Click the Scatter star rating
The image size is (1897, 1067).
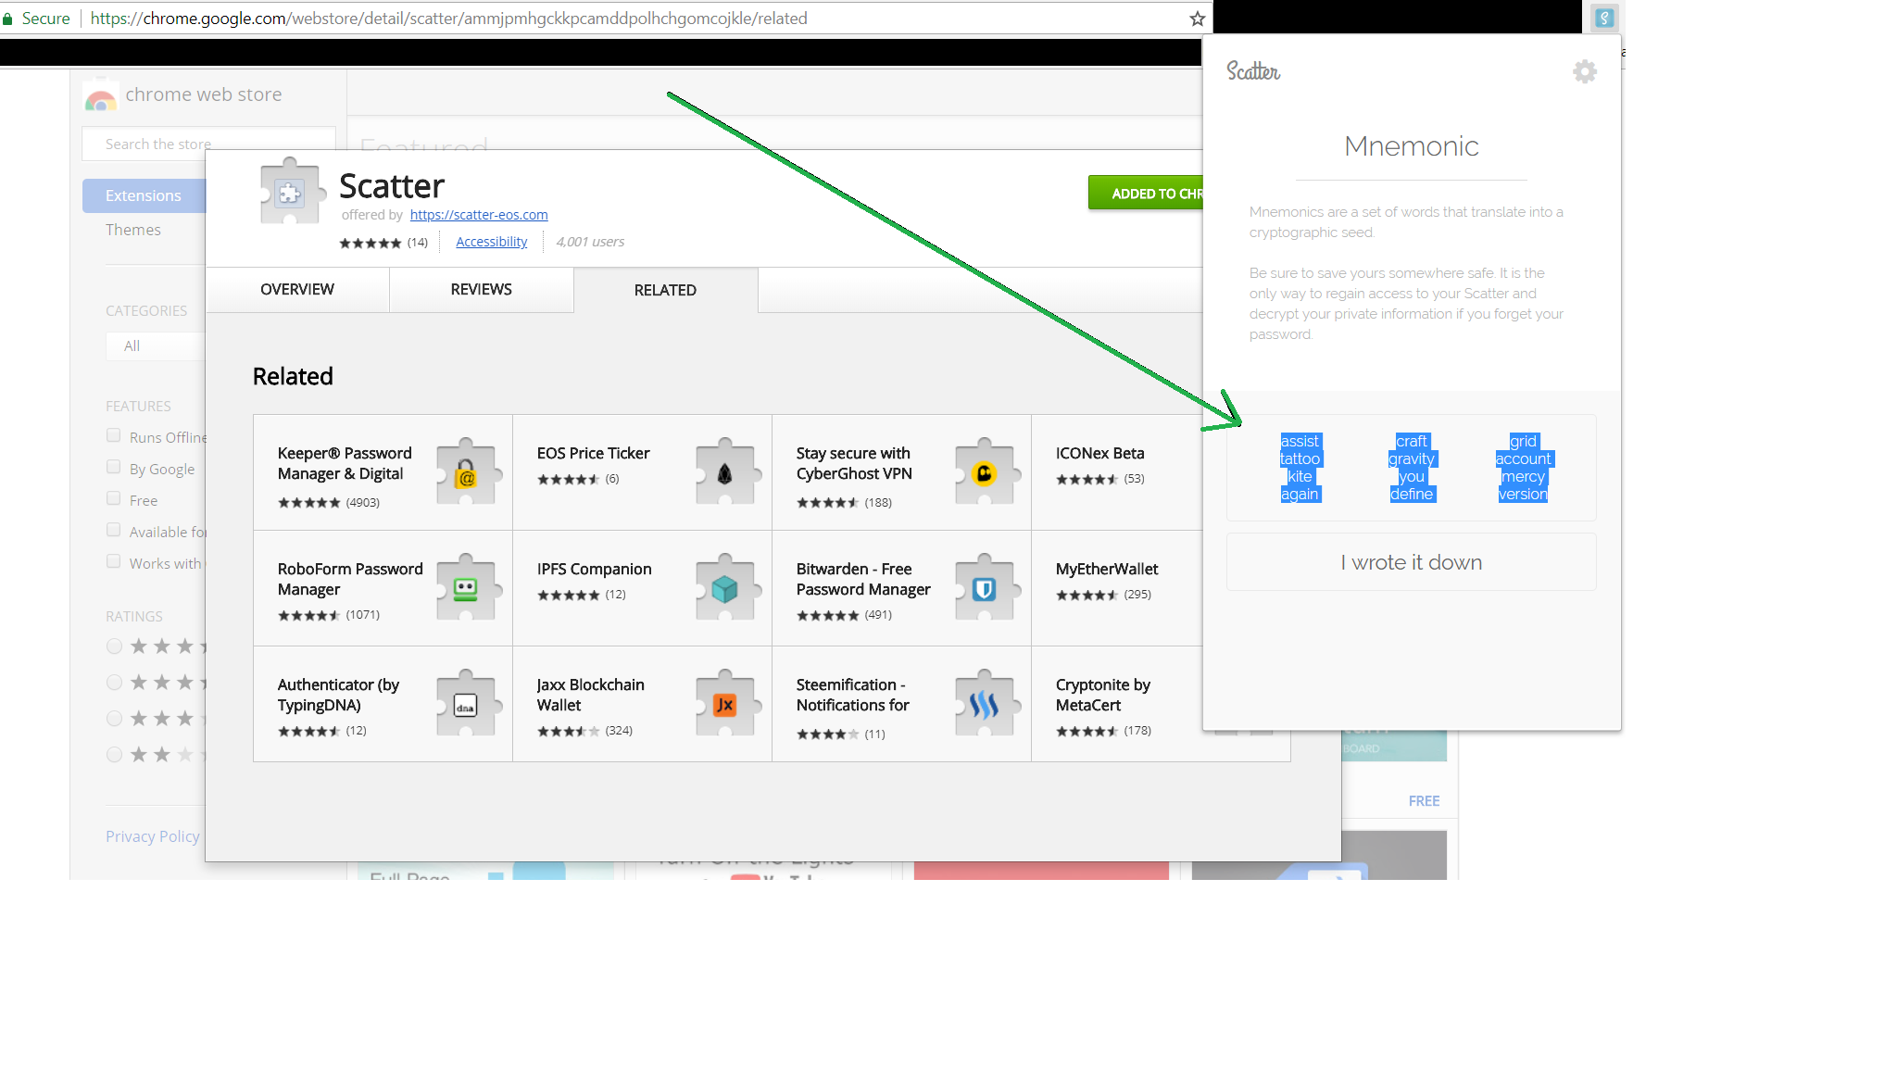tap(370, 243)
